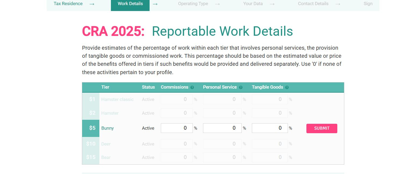409x174 pixels.
Task: Open the Your Data step
Action: [253, 4]
